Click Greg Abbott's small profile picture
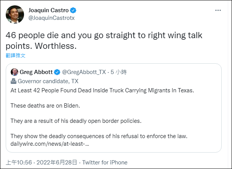Viewport: 232px width, 169px height. pyautogui.click(x=14, y=72)
